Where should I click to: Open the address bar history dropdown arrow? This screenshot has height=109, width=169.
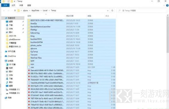tap(108, 11)
